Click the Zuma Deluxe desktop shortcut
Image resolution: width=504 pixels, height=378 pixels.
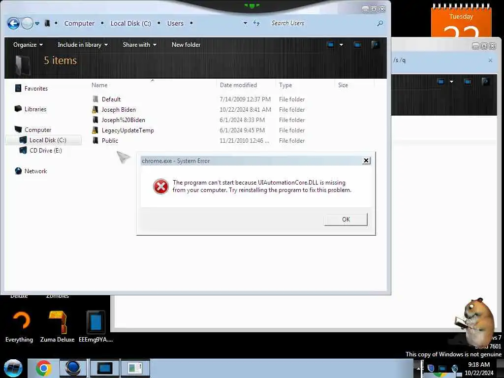pyautogui.click(x=58, y=326)
